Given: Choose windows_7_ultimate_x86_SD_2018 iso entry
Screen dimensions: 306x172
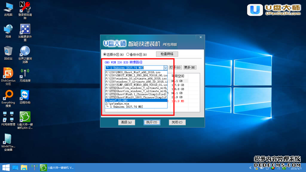Looking at the screenshot, I should click(136, 82).
